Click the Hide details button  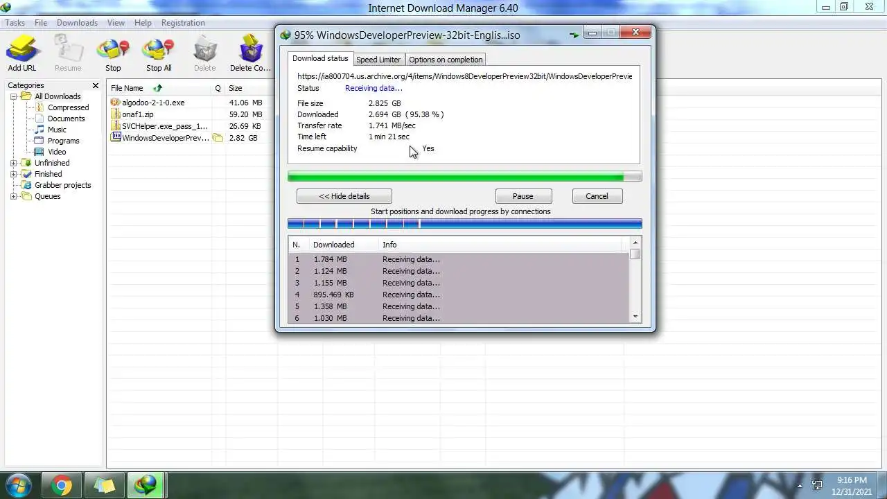tap(344, 196)
